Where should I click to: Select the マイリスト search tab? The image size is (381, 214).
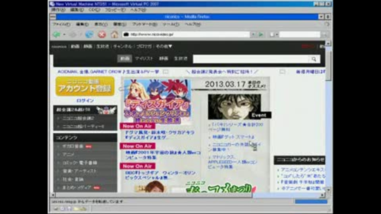coord(144,59)
